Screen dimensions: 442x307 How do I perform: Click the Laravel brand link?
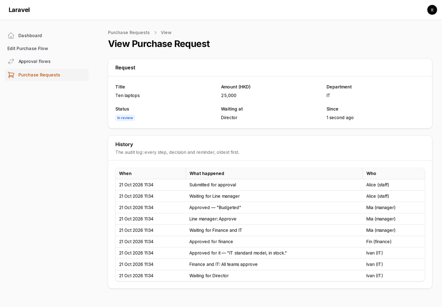[19, 10]
